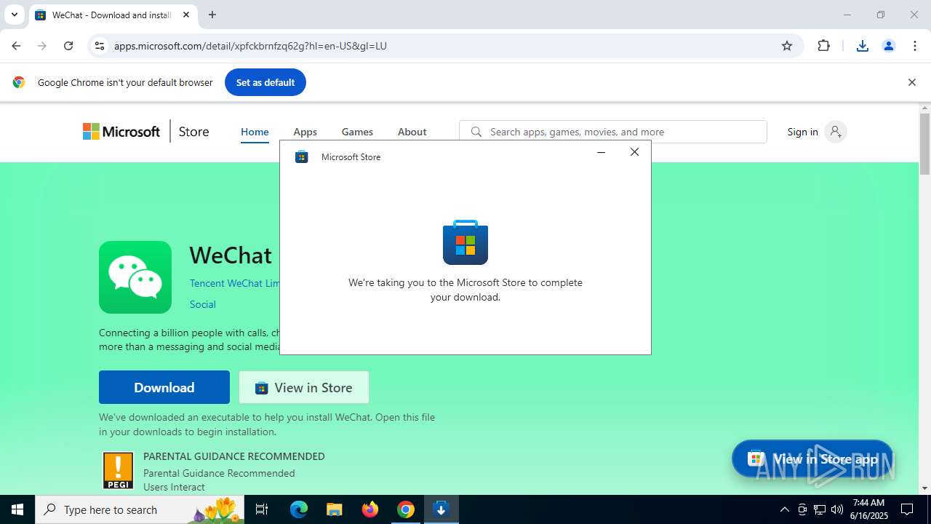Click the address bar URL

[250, 46]
